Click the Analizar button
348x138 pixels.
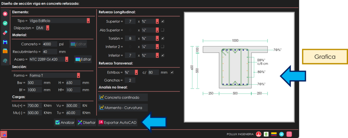[65, 123]
